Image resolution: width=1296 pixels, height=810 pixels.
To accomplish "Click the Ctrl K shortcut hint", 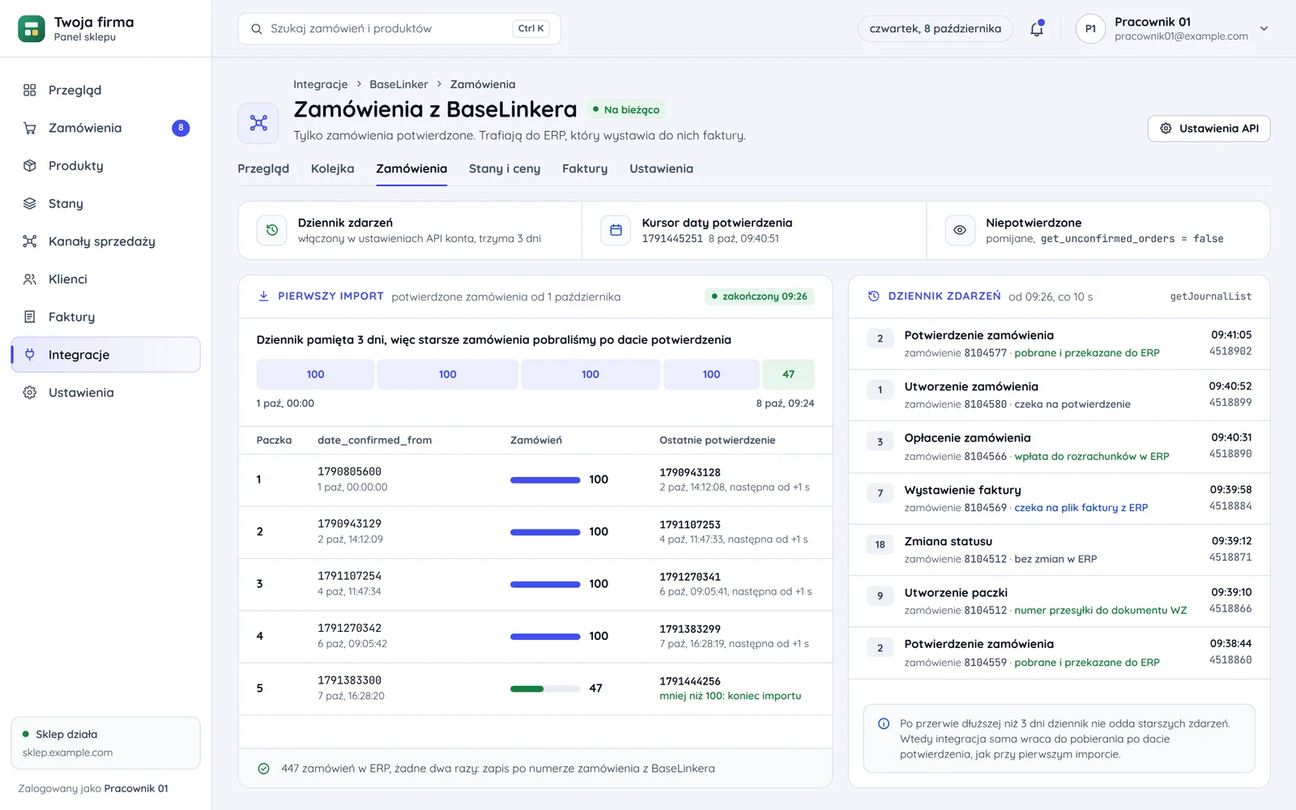I will (531, 28).
